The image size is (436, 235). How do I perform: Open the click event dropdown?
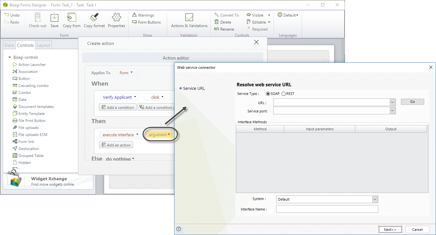coord(157,97)
